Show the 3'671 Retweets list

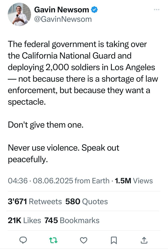click(x=35, y=201)
